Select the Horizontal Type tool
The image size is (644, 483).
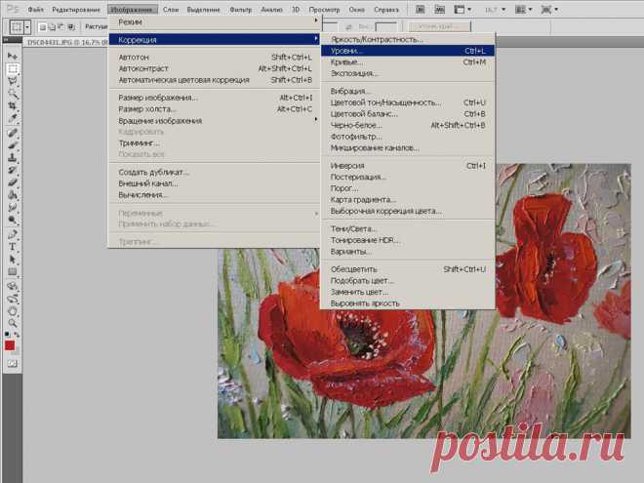point(13,247)
